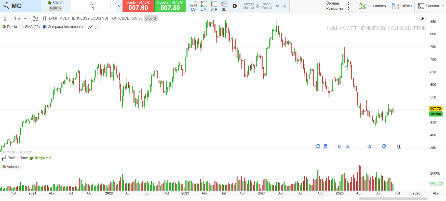Open the Gráfico menu
The height and width of the screenshot is (201, 446).
[x=402, y=6]
